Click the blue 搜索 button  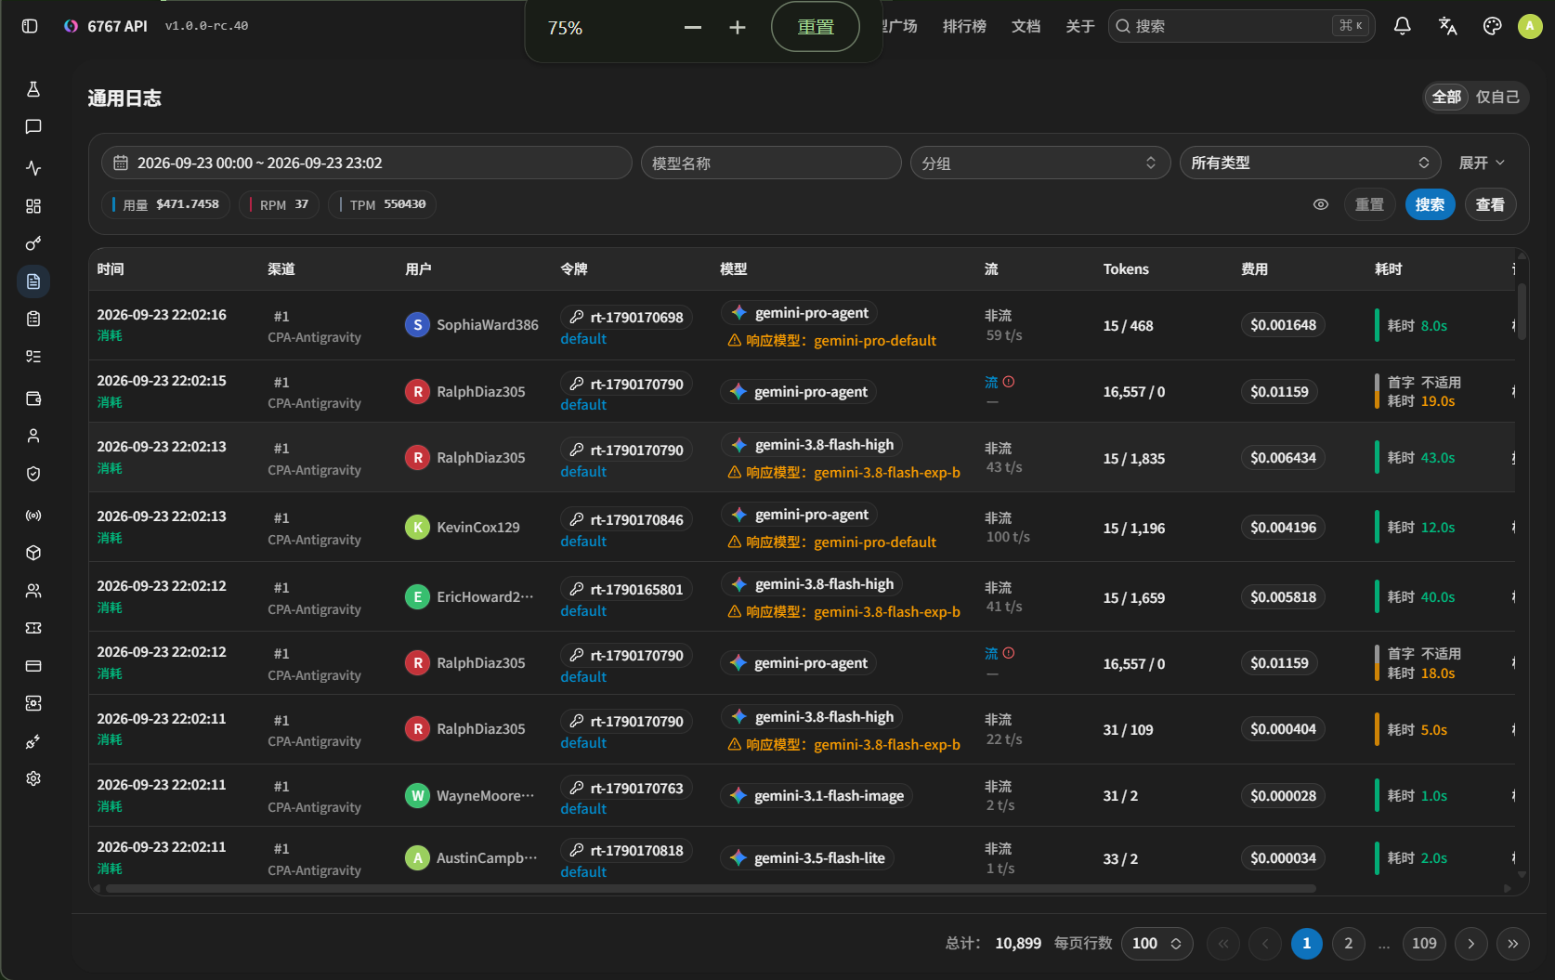click(x=1430, y=204)
